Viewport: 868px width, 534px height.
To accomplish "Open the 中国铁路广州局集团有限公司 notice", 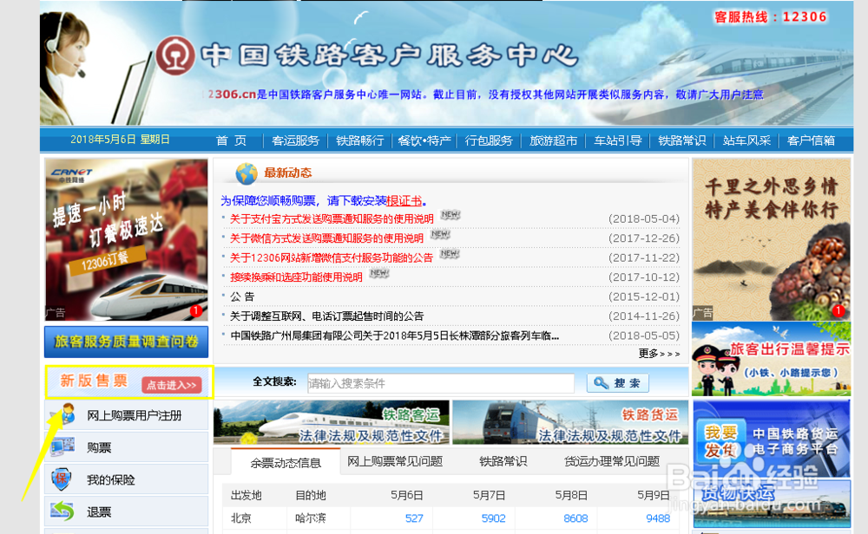I will click(394, 335).
